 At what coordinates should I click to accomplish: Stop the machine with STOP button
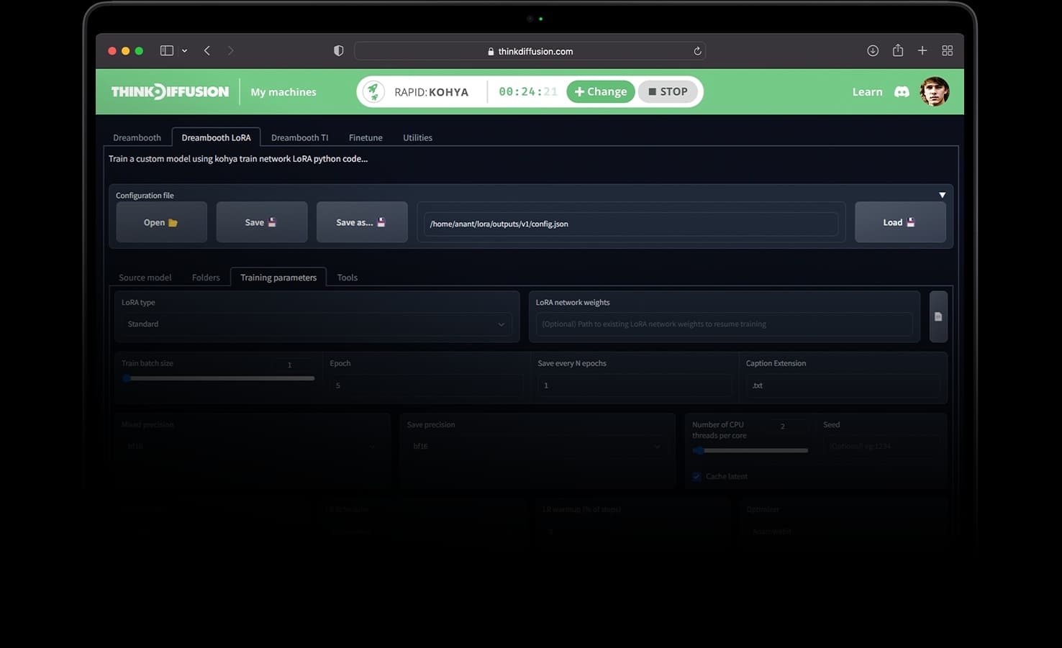(668, 91)
